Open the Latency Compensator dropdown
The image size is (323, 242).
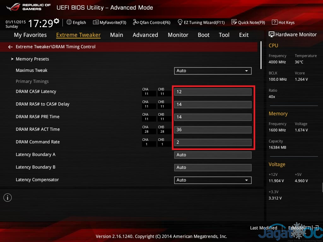213,180
